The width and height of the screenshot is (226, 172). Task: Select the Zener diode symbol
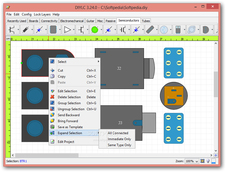(136, 30)
